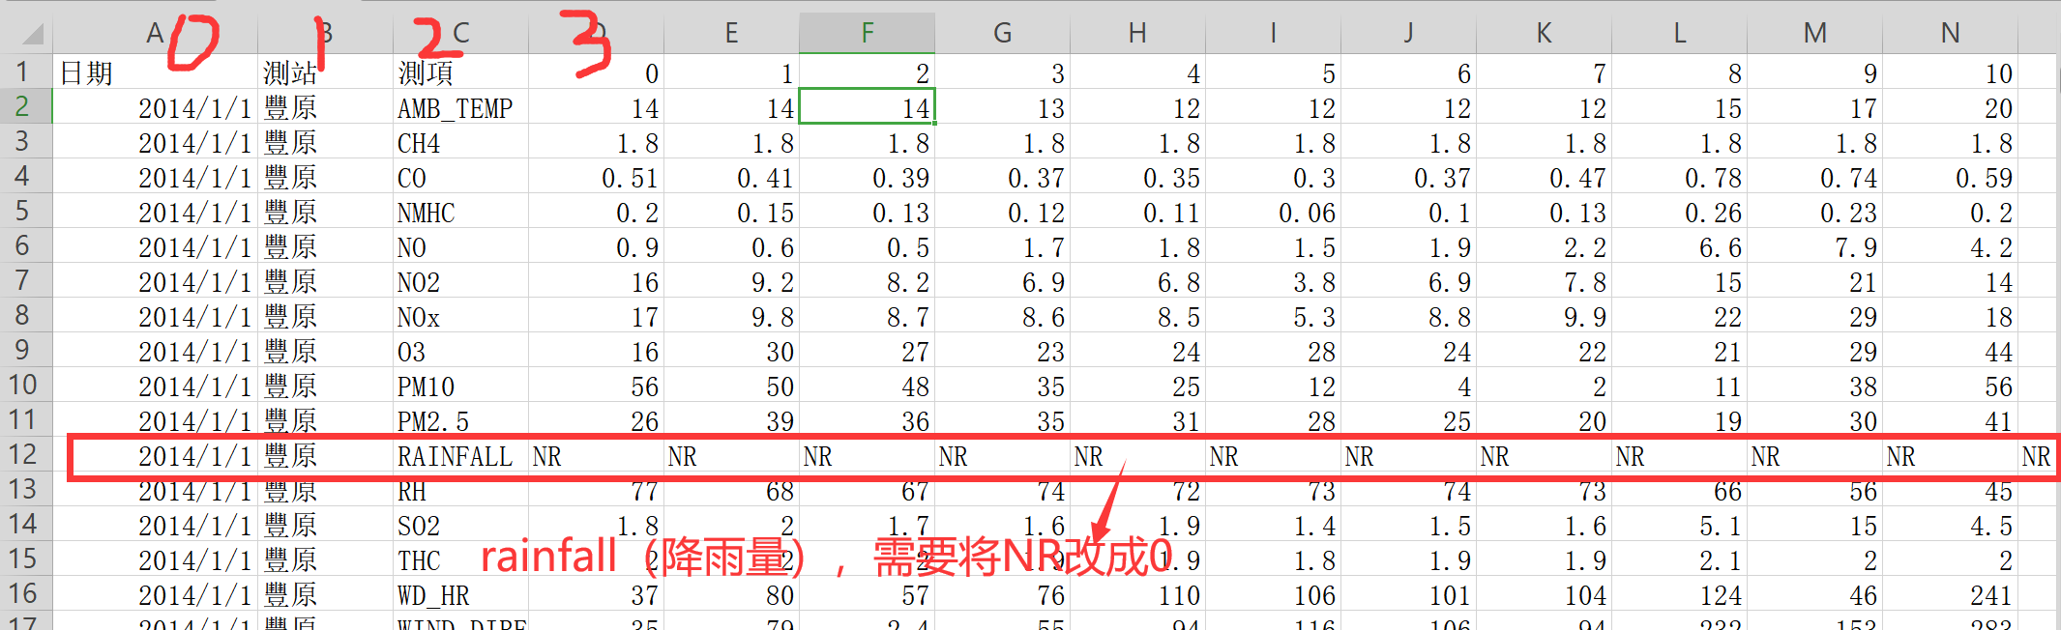
Task: Click 豐原 station cell in row 9
Action: pos(325,351)
